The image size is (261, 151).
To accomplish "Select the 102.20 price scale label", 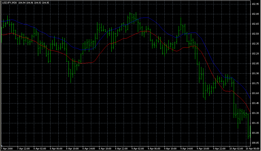I will (255, 54).
